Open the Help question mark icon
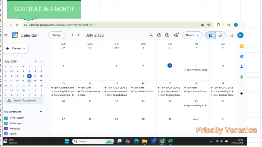The width and height of the screenshot is (262, 147). [167, 35]
